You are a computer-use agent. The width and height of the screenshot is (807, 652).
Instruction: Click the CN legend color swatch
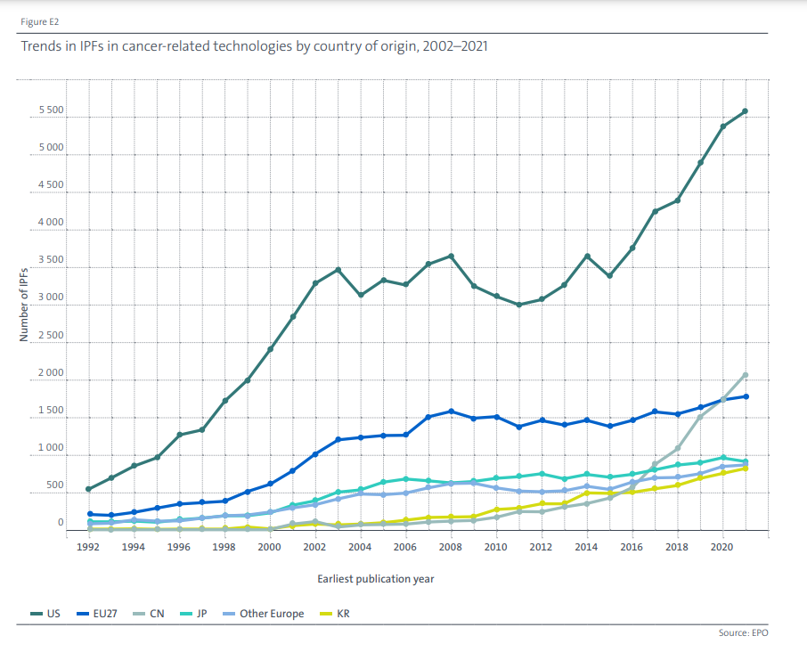click(140, 614)
